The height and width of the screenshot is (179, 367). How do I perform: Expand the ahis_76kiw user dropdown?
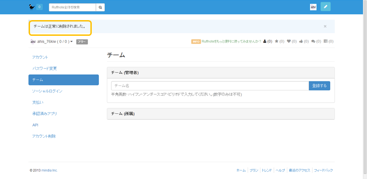point(71,42)
